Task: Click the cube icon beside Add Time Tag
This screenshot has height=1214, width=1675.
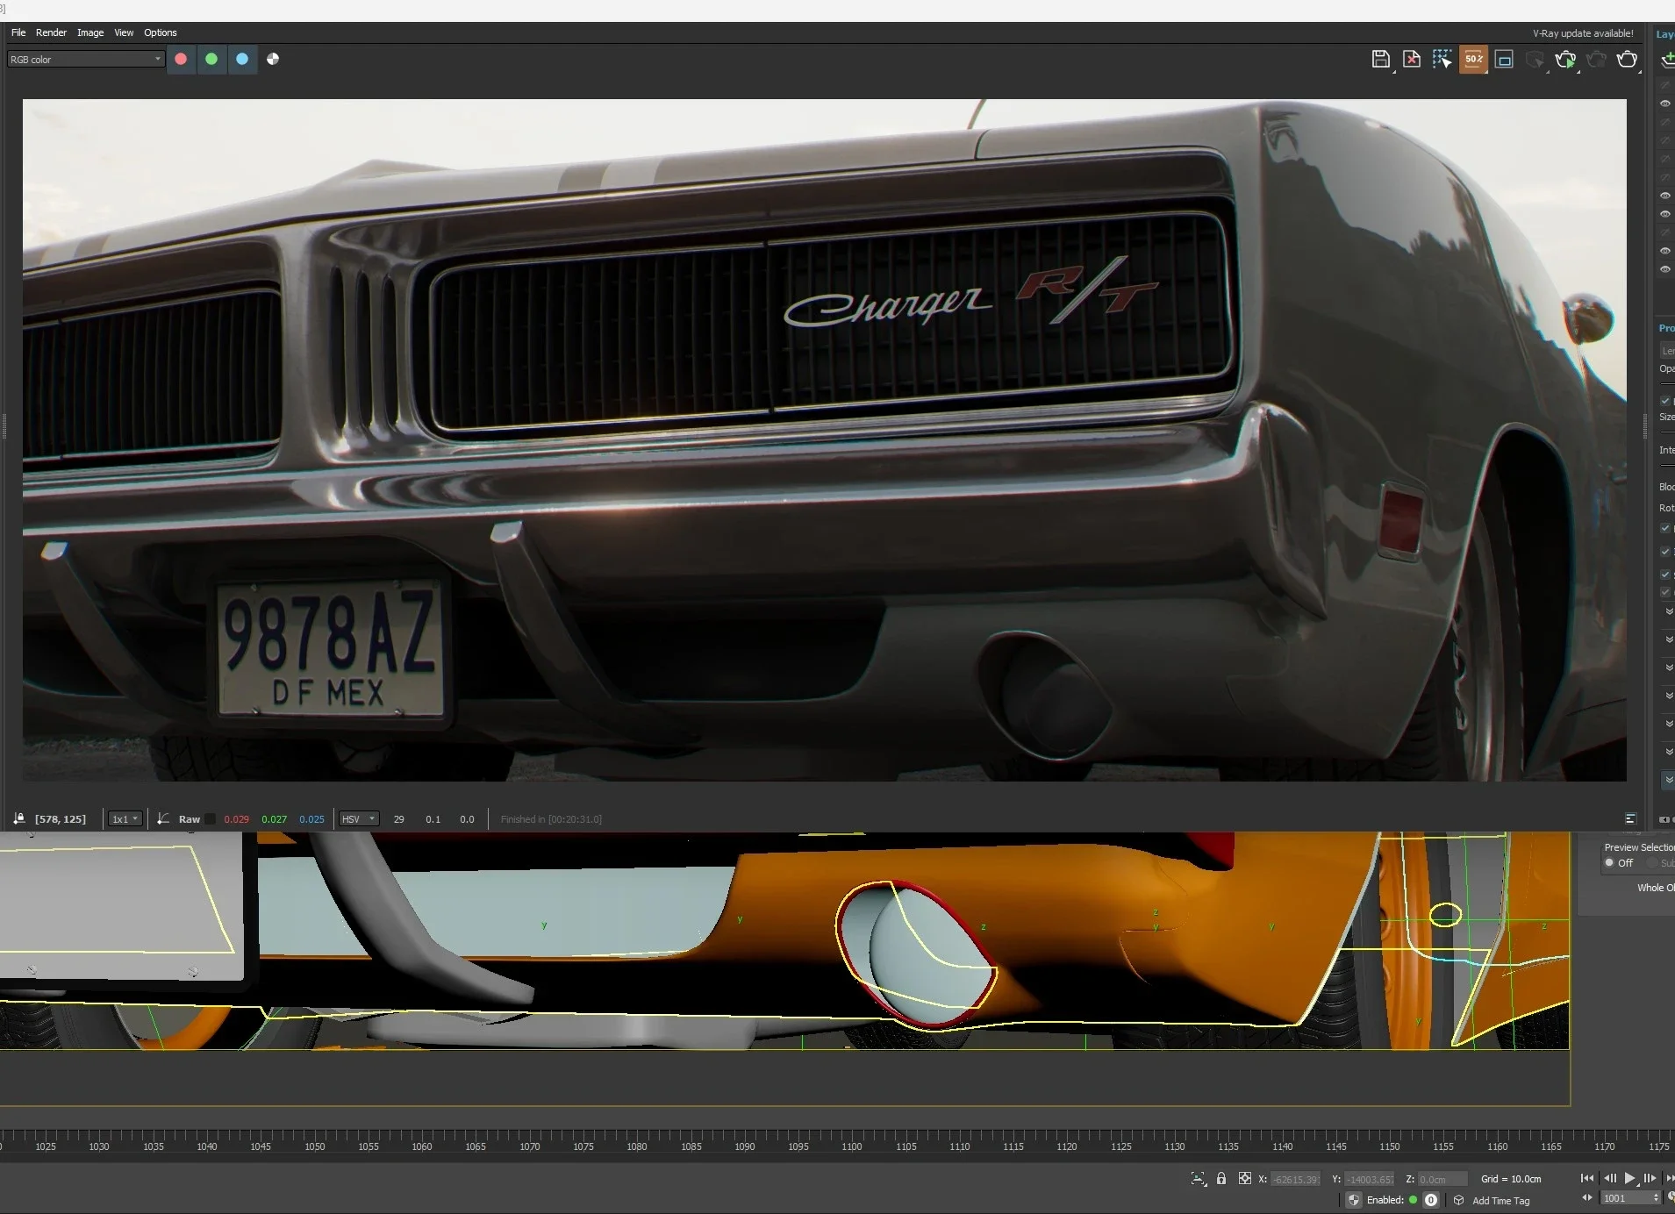Action: pos(1459,1200)
